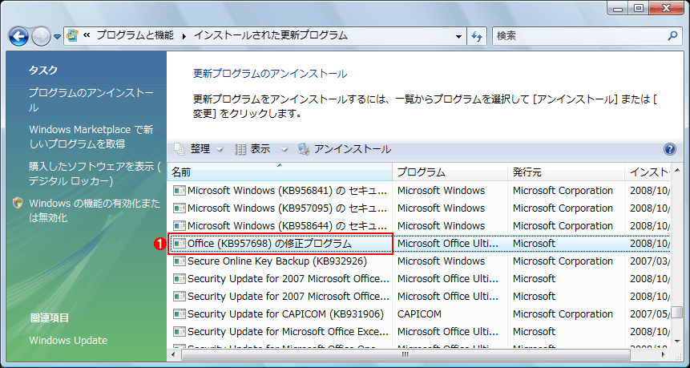
Task: Click アンインストール in the toolbar
Action: [x=344, y=149]
